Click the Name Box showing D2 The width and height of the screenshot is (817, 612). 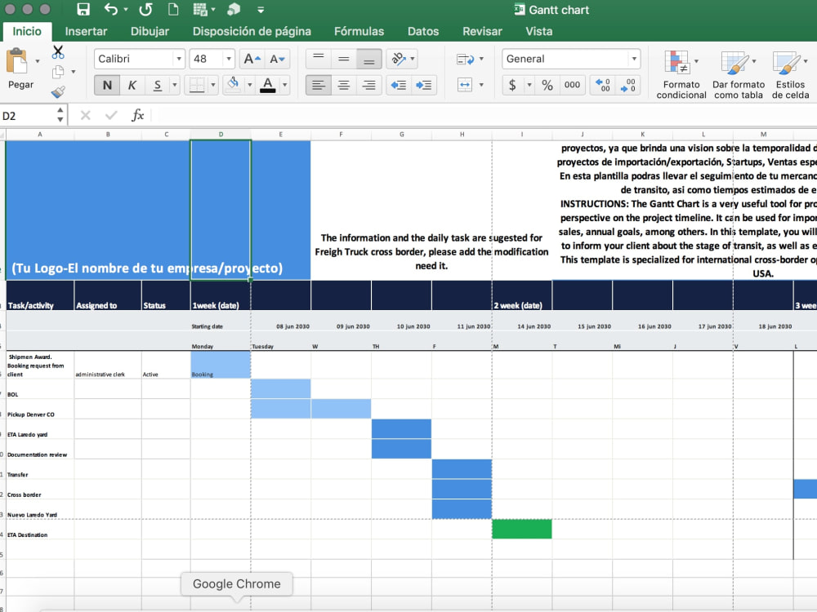click(x=27, y=116)
